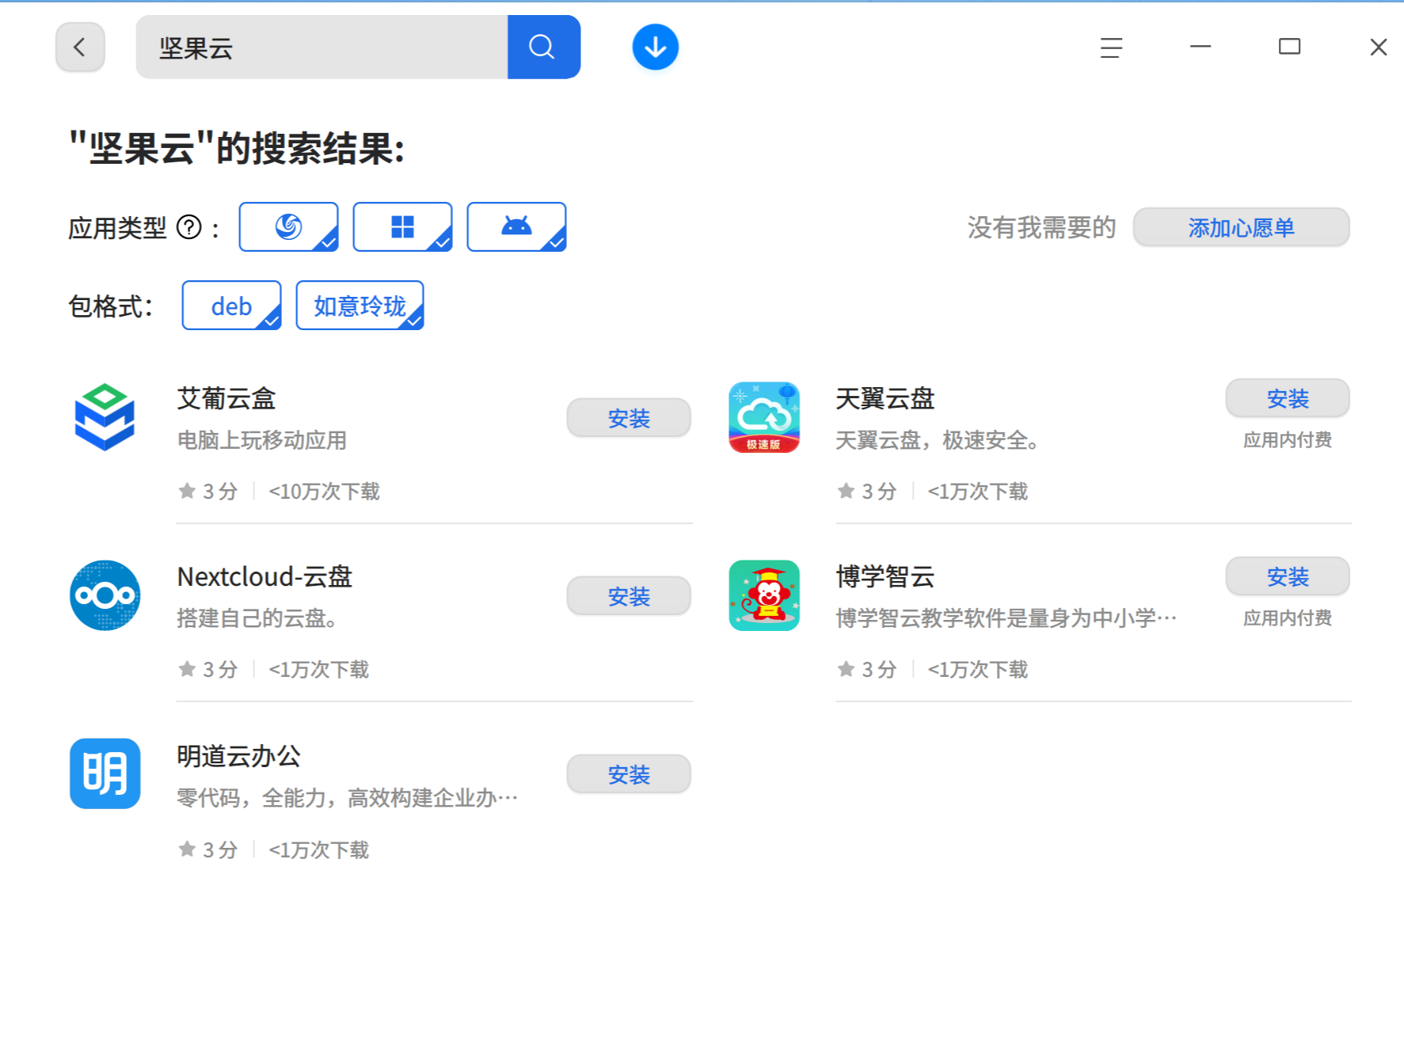1404x1049 pixels.
Task: Go back using the left arrow button
Action: tap(80, 48)
